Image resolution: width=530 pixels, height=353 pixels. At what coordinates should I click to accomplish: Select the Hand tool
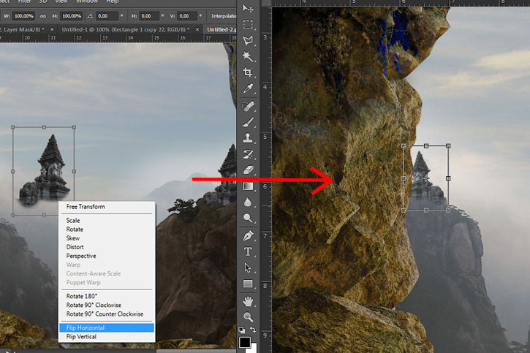tap(248, 301)
